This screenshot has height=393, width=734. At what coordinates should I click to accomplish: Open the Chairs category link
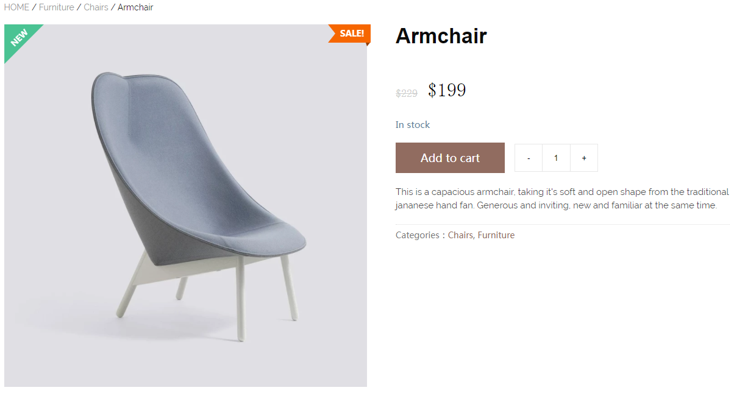pyautogui.click(x=460, y=235)
